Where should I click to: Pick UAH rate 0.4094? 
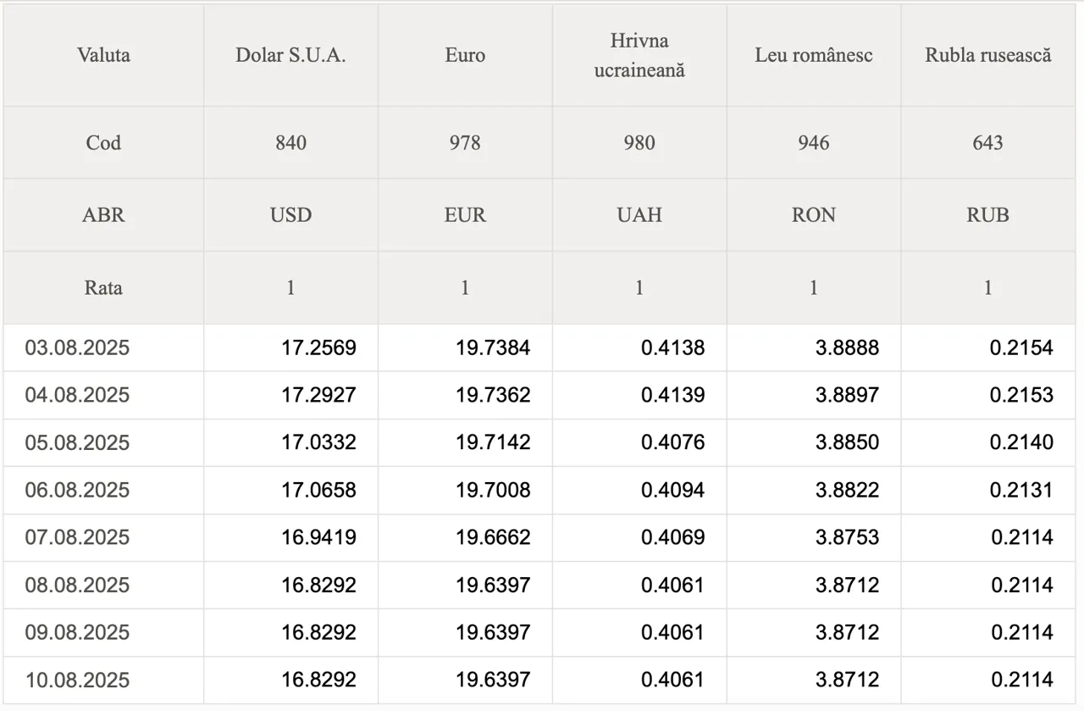point(672,490)
